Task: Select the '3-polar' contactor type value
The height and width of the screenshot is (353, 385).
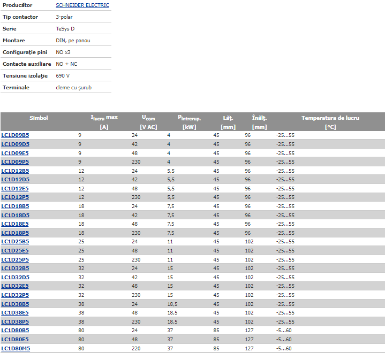Action: click(64, 17)
